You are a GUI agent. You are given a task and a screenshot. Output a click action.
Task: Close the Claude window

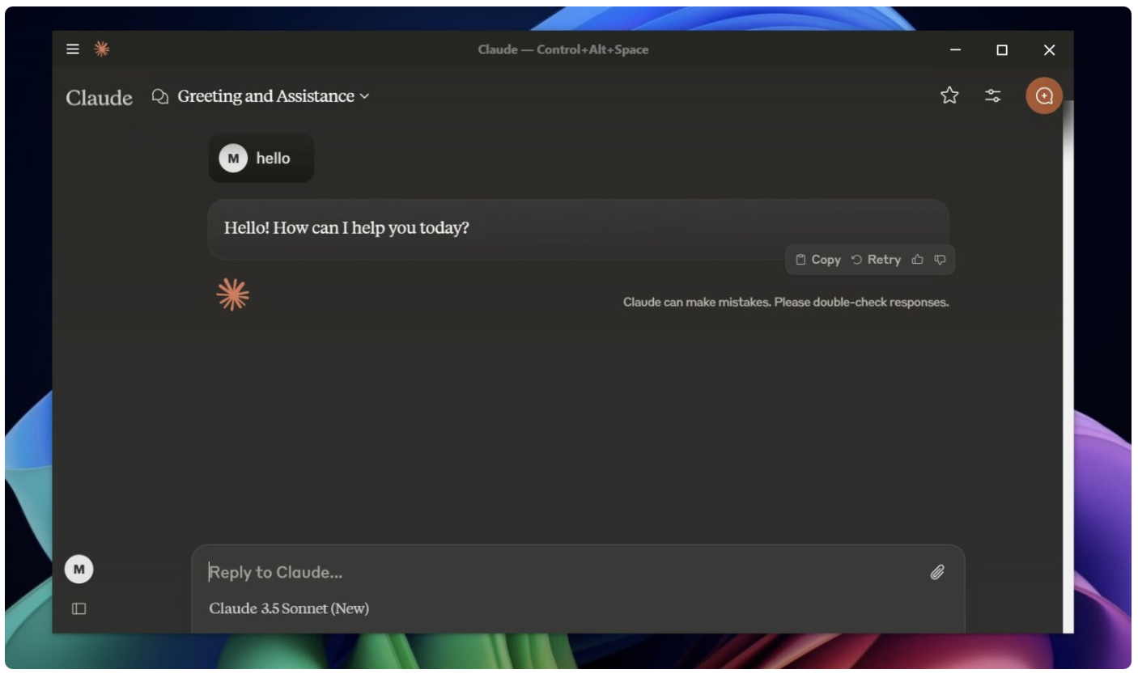tap(1049, 50)
